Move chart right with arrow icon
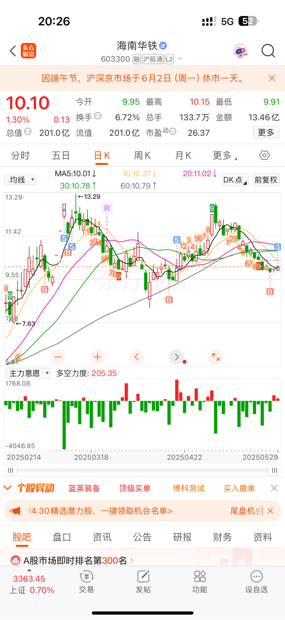The image size is (285, 620). (177, 357)
